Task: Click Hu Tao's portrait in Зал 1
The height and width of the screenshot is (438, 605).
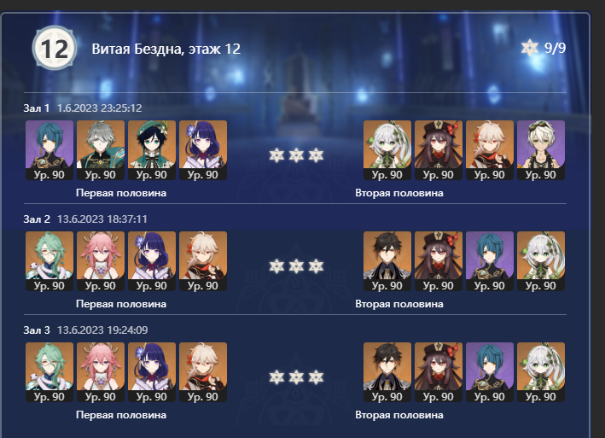Action: (x=439, y=150)
